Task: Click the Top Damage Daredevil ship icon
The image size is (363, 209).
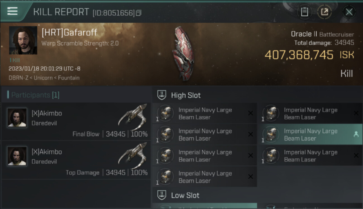Action: click(133, 155)
